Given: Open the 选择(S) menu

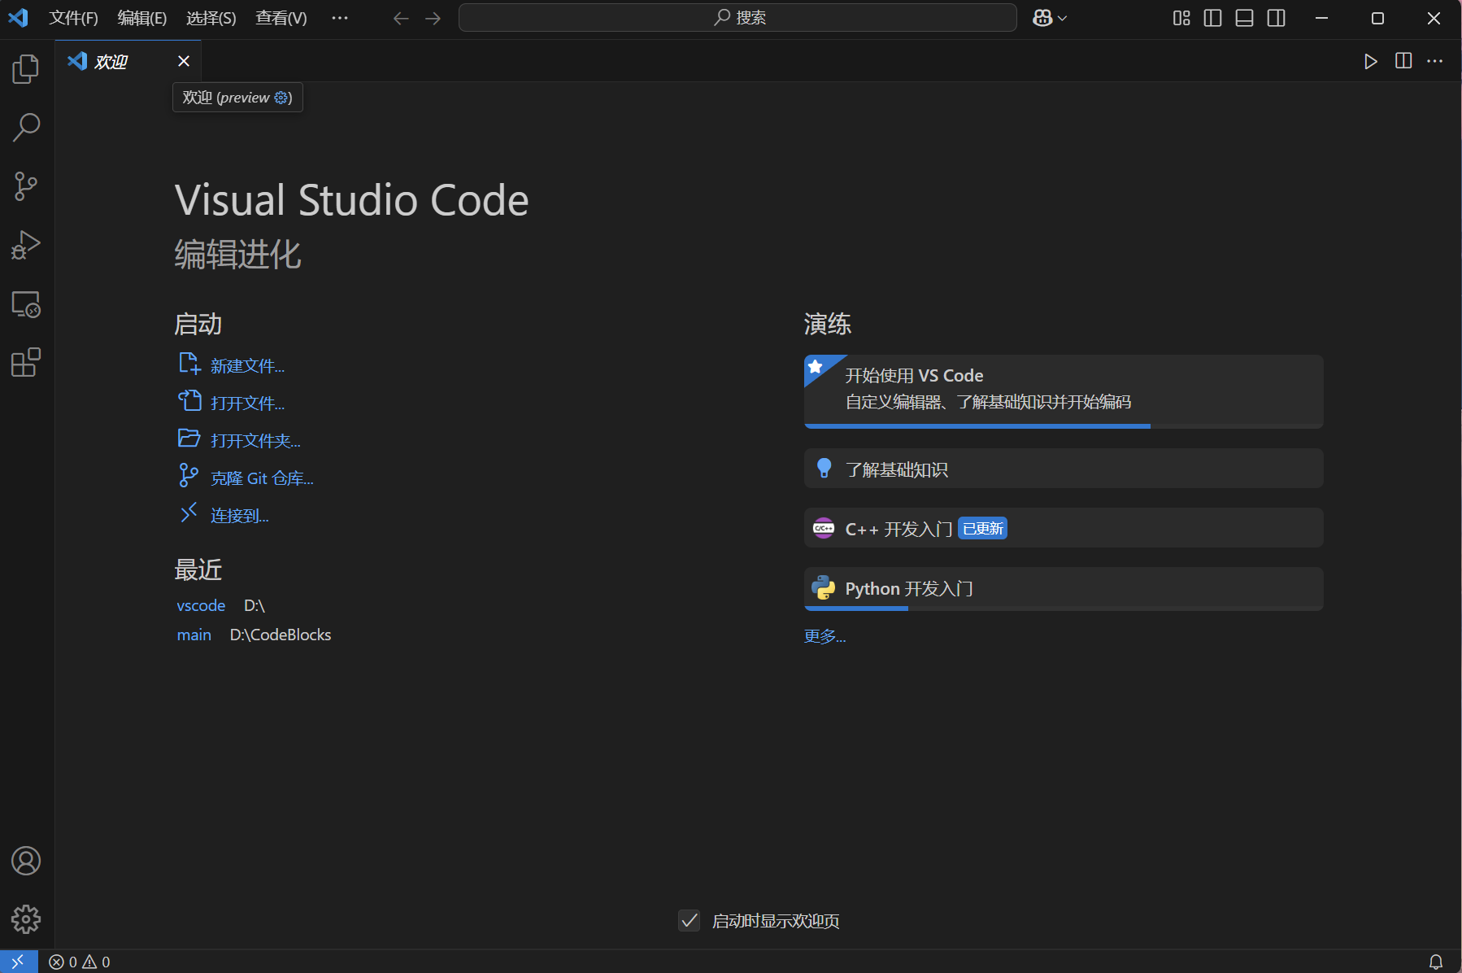Looking at the screenshot, I should tap(211, 18).
